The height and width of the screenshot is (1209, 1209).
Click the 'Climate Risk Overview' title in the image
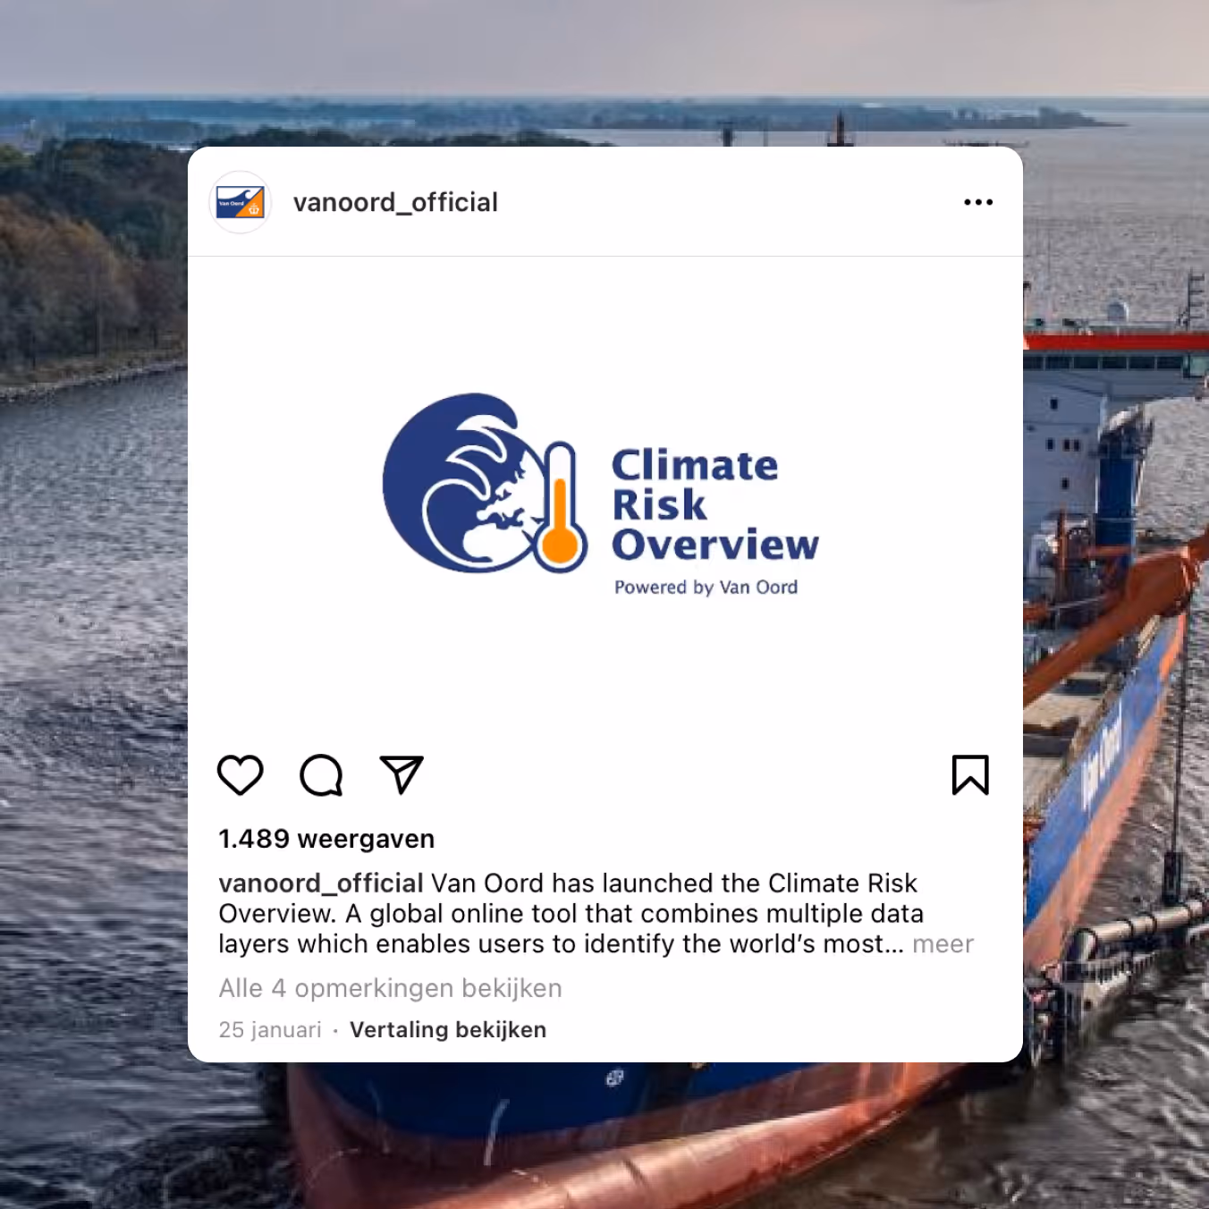point(714,505)
